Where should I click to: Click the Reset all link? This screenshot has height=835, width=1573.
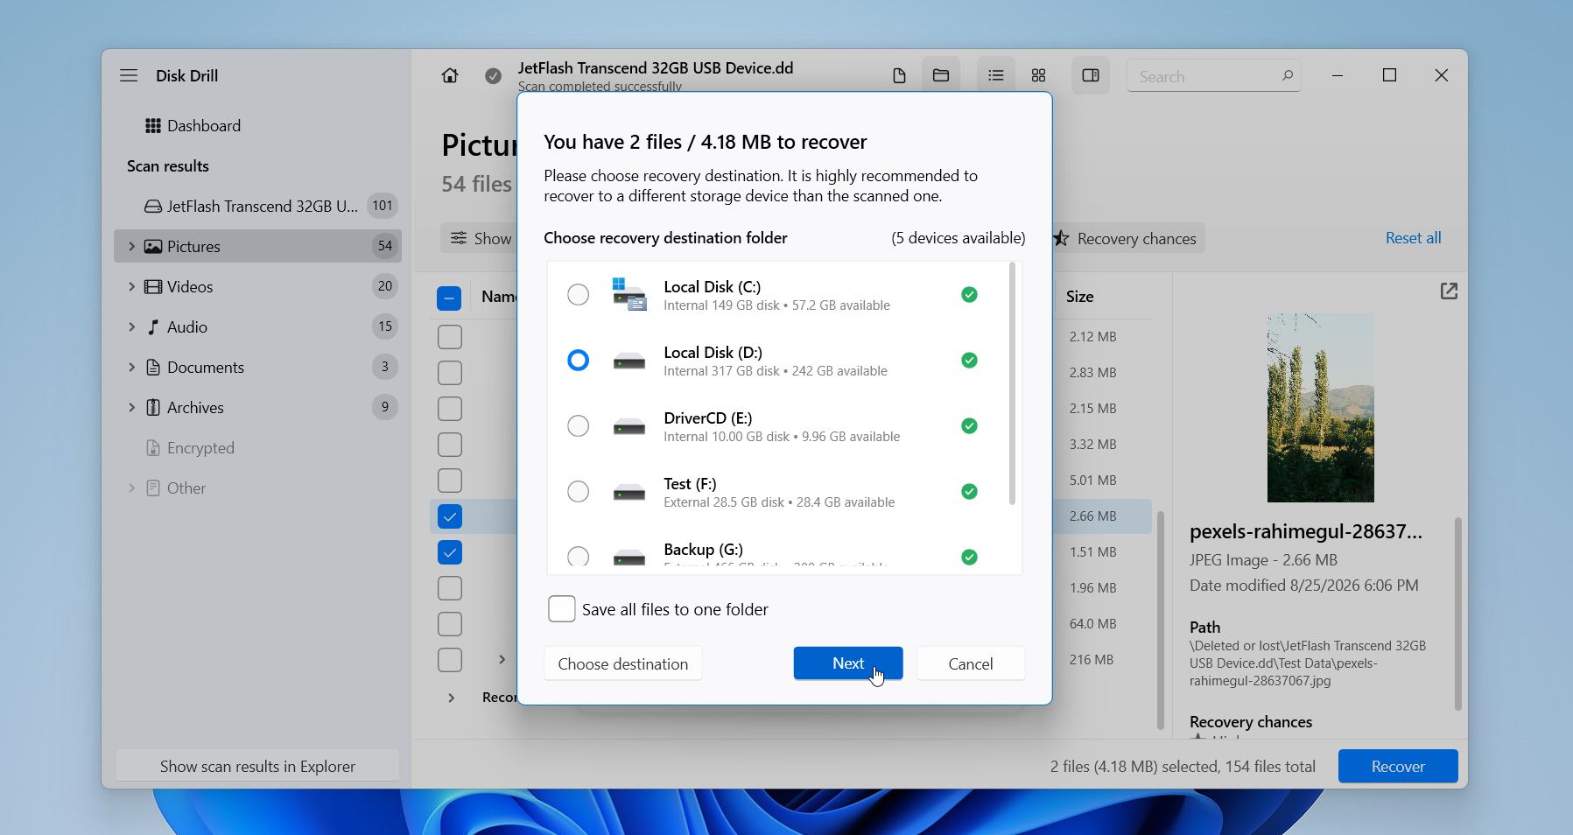coord(1413,238)
